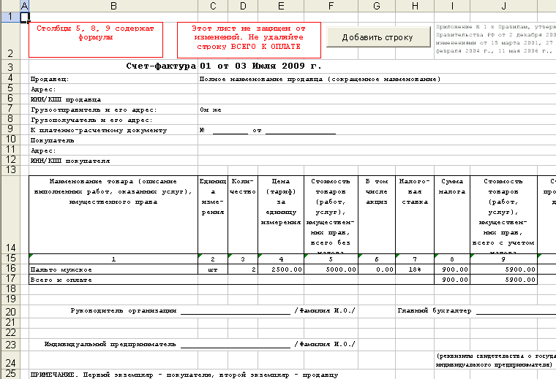556x379 pixels.
Task: Click the "Налоговая ставка" header cell
Action: [x=415, y=215]
